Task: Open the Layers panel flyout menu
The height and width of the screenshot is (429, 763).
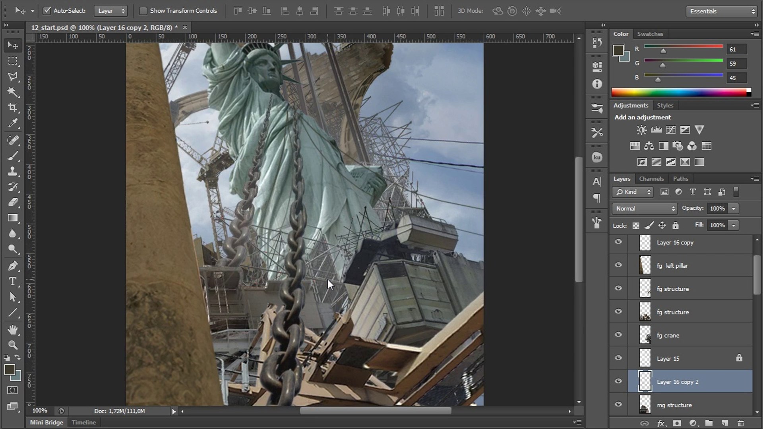Action: (755, 179)
